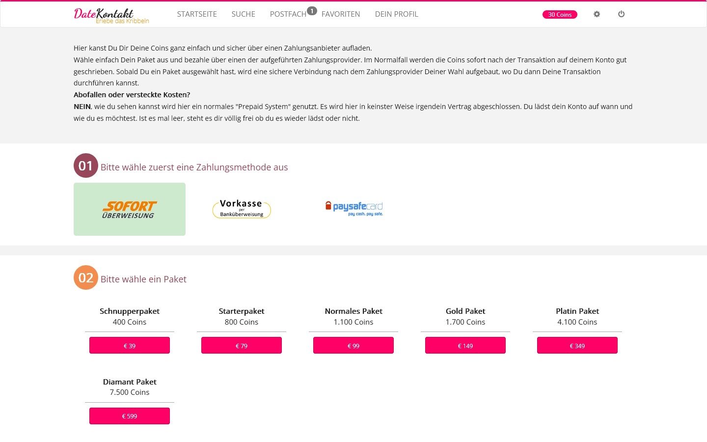Open the Postfach menu item
This screenshot has height=442, width=707.
pyautogui.click(x=288, y=14)
